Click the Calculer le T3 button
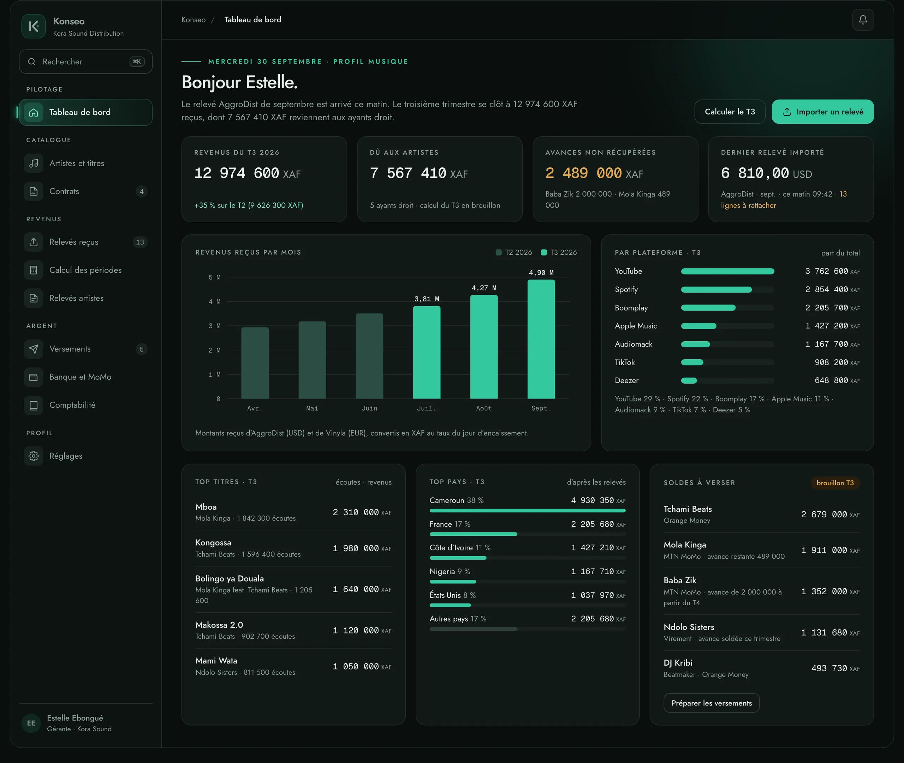This screenshot has width=904, height=763. pyautogui.click(x=730, y=112)
